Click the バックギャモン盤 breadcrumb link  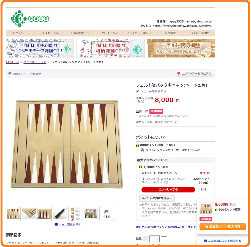pos(35,62)
